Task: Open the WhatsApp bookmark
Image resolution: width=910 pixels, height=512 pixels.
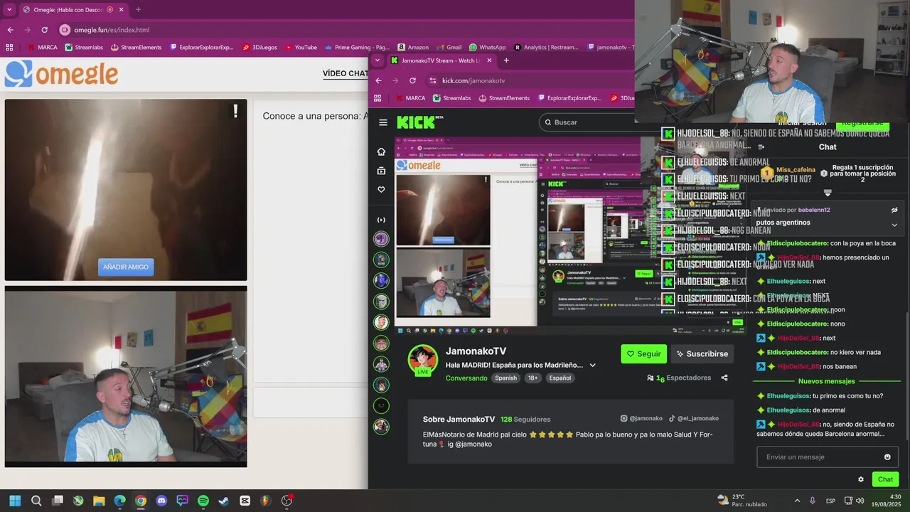Action: point(487,48)
